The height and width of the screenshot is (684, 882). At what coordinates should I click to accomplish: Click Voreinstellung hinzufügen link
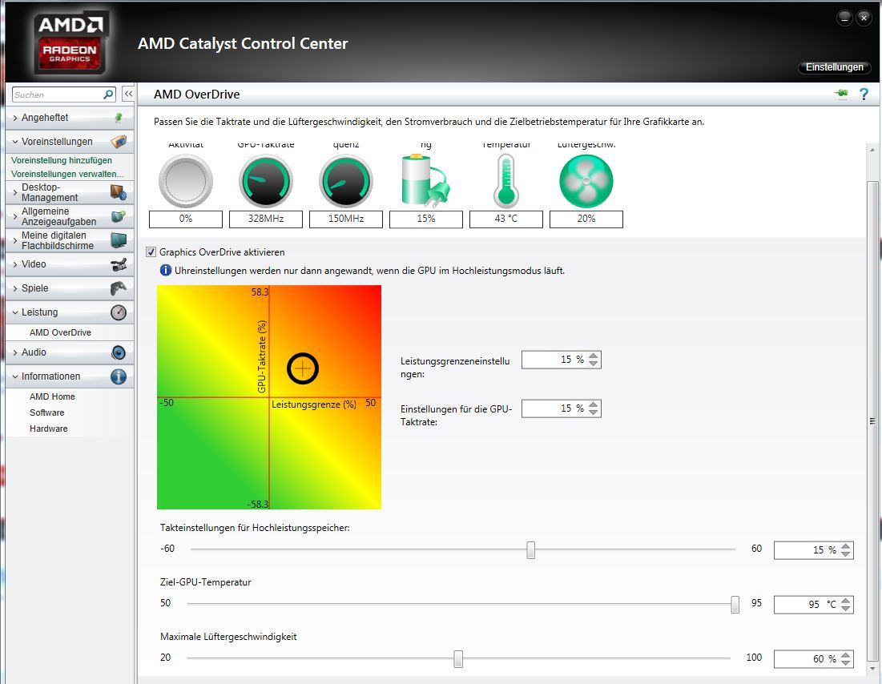pos(62,160)
